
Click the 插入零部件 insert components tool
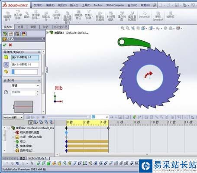click(18, 16)
